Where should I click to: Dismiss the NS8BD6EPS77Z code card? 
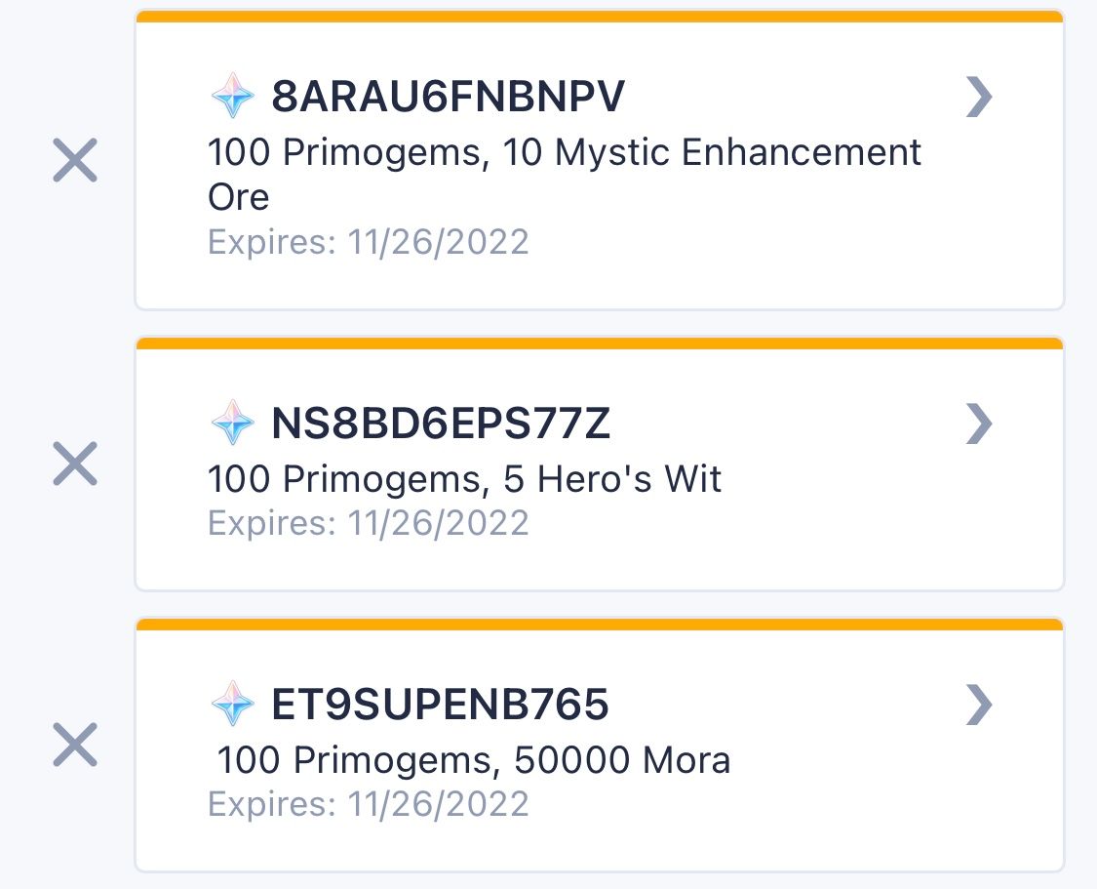72,464
